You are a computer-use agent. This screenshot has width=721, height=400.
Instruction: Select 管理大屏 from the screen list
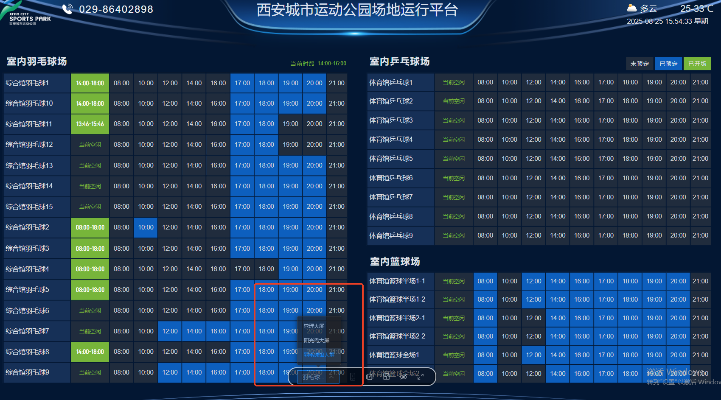coord(314,326)
